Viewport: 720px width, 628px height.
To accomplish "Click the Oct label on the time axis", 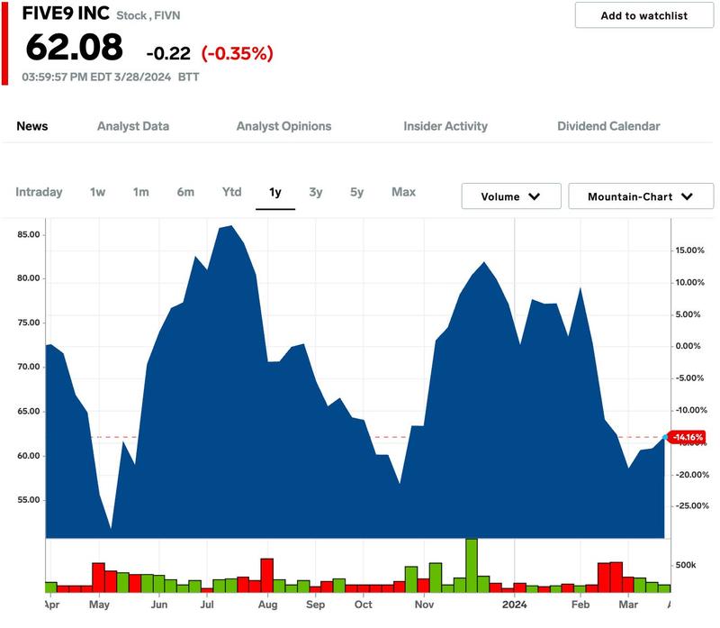I will [x=364, y=605].
